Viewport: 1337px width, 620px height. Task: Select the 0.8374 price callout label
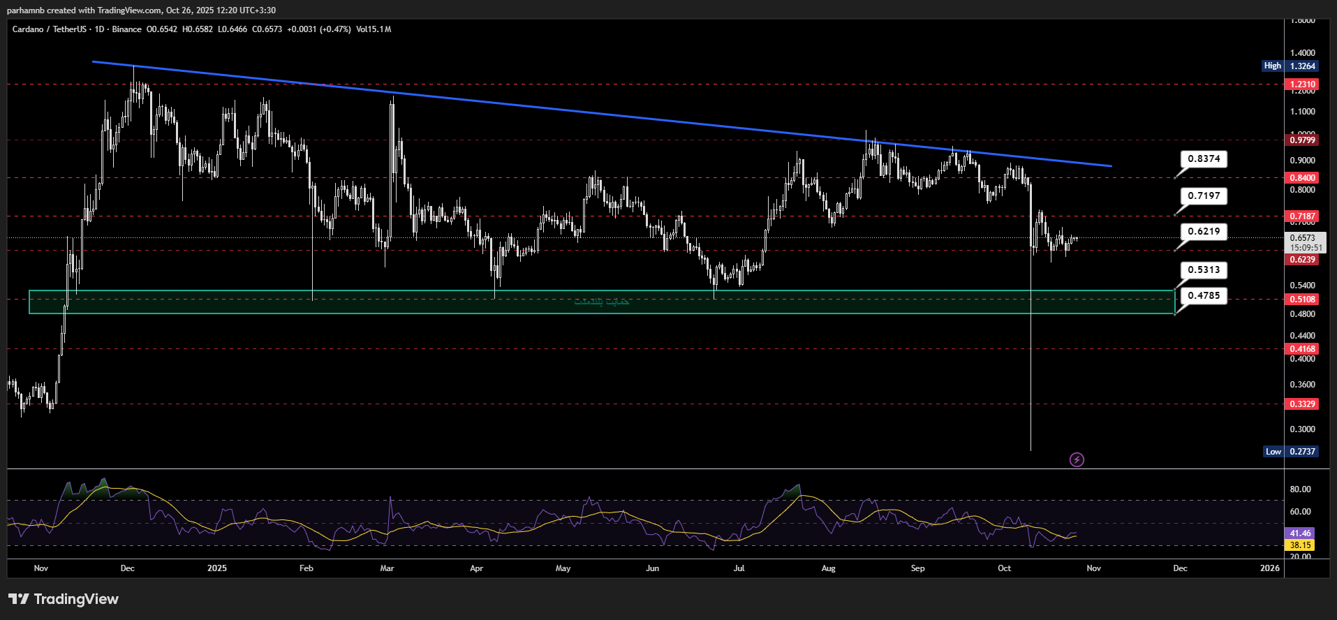[1204, 159]
